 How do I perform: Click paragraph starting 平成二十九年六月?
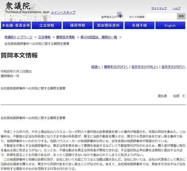point(93,136)
